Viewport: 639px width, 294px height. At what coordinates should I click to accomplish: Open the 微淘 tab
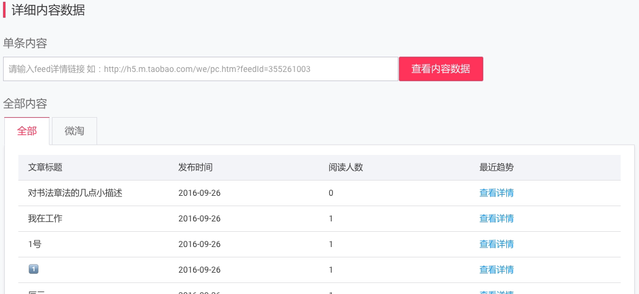click(x=75, y=131)
